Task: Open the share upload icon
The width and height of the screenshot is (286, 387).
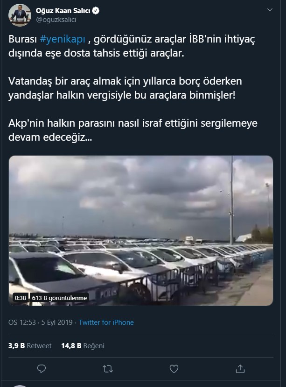Action: (240, 369)
